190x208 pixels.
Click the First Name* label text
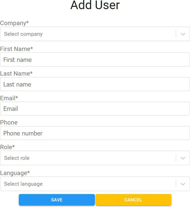16,49
